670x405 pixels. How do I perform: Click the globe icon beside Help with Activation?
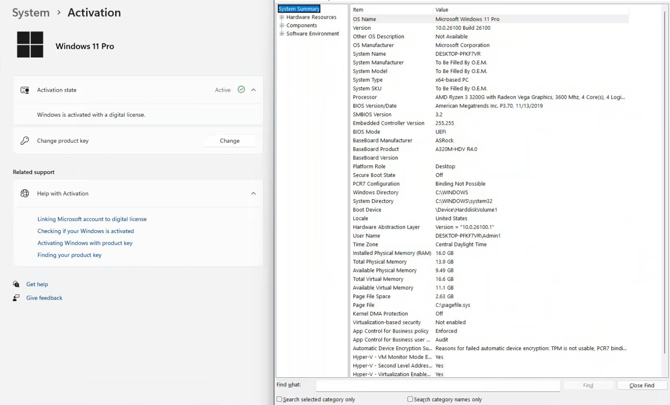click(25, 193)
